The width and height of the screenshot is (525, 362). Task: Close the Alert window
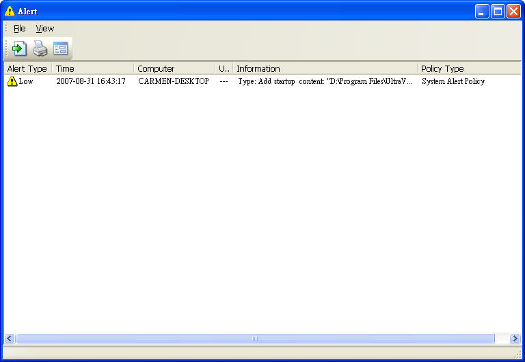click(513, 12)
